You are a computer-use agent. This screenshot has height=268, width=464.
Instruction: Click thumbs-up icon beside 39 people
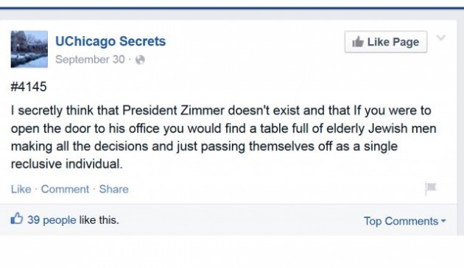[17, 219]
